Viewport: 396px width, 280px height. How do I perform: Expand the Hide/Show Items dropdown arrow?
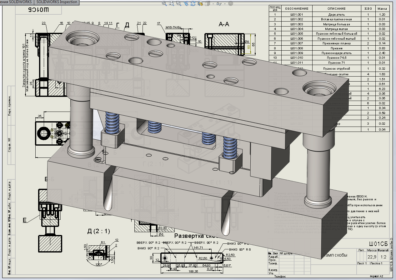224,4
